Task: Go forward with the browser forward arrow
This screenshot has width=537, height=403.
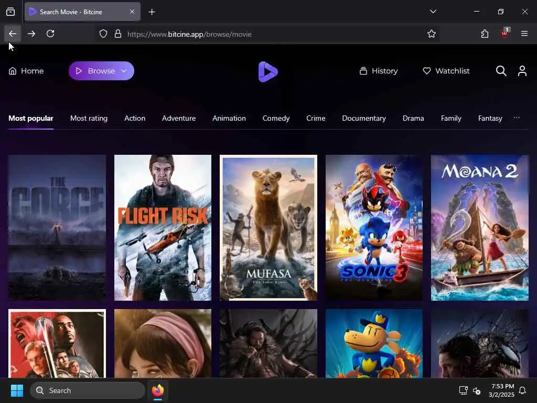Action: coord(31,34)
